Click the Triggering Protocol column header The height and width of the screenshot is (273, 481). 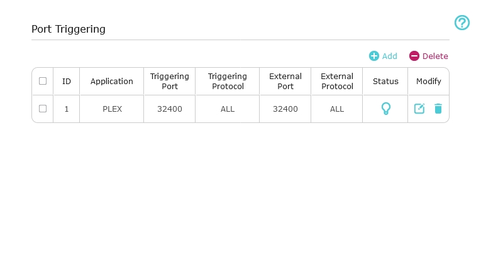[x=228, y=81]
